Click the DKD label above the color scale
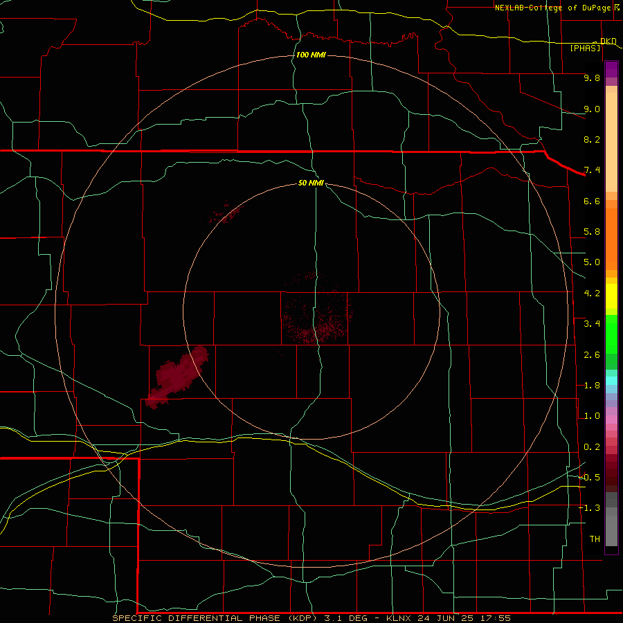Image resolution: width=623 pixels, height=623 pixels. (x=608, y=41)
